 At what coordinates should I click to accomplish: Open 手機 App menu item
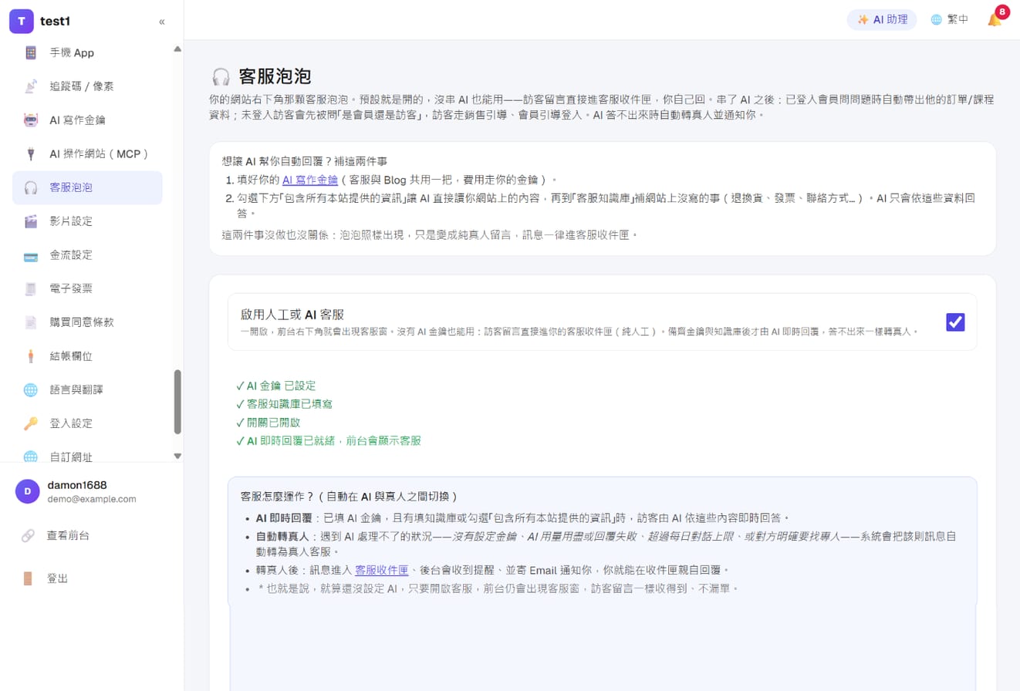[x=87, y=52]
